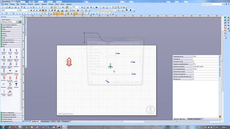
Task: Open the Фигура menu
Action: point(51,4)
